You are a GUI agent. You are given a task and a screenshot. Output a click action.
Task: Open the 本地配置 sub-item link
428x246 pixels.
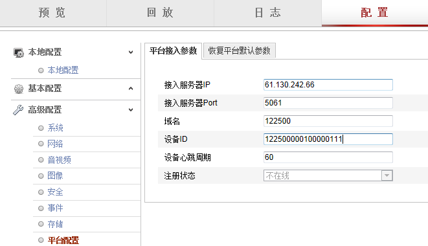point(63,71)
